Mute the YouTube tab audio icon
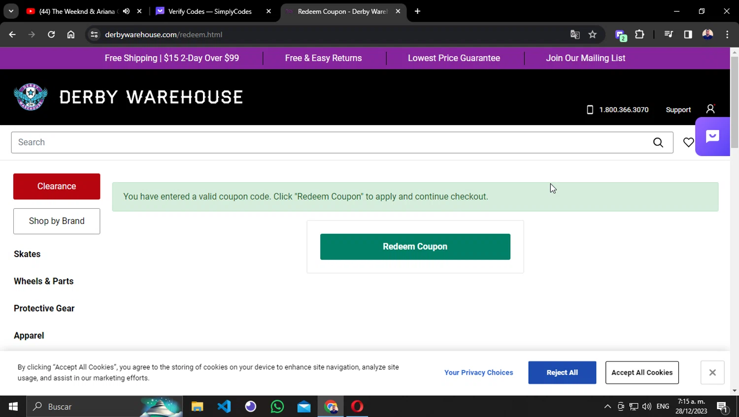The image size is (739, 417). 126,11
